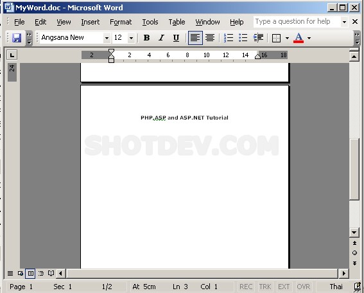Click the Type a question for help box

[x=297, y=22]
